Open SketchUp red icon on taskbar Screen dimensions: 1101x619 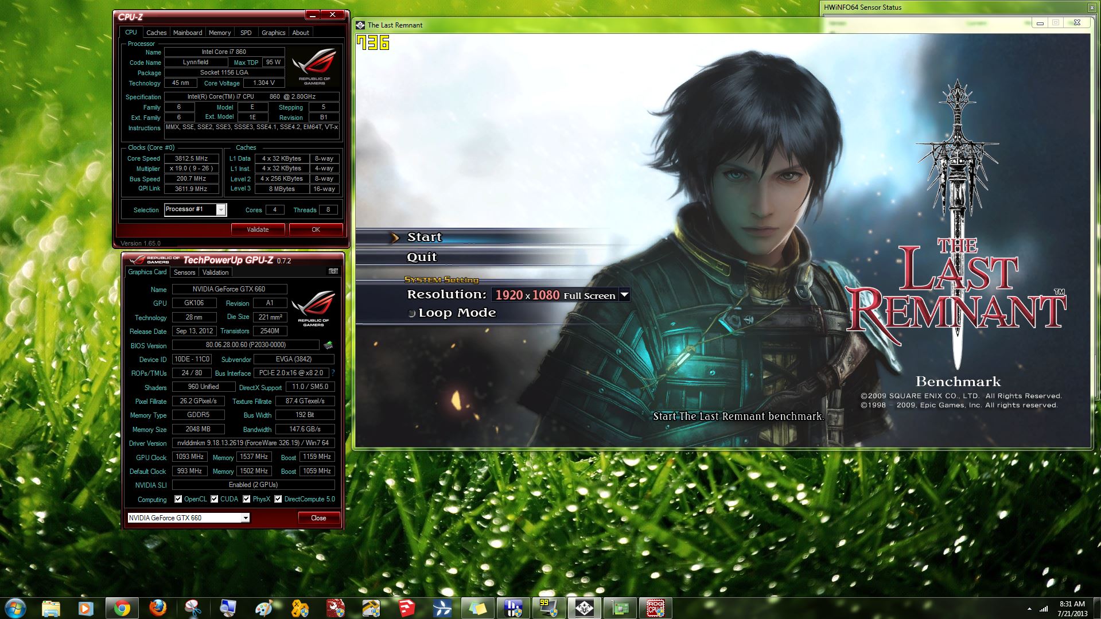406,608
